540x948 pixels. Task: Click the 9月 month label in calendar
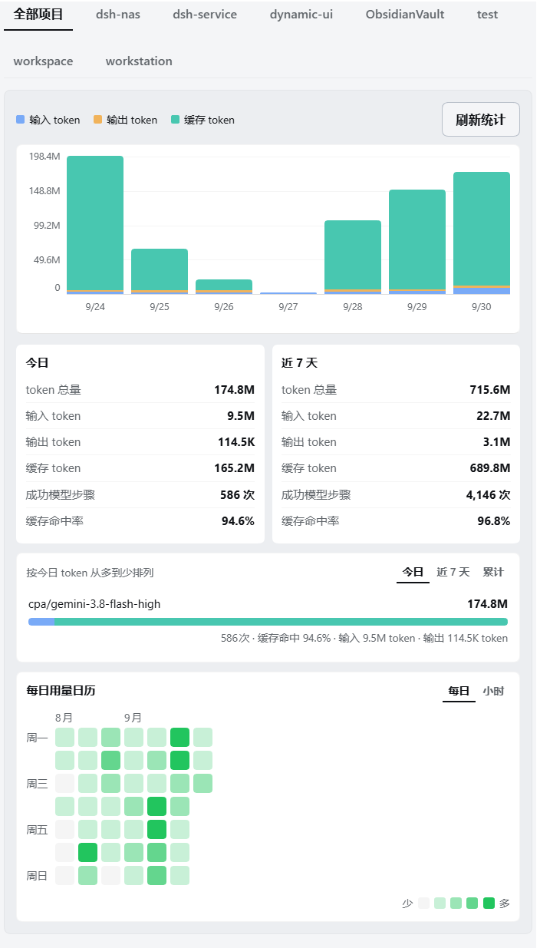point(133,718)
